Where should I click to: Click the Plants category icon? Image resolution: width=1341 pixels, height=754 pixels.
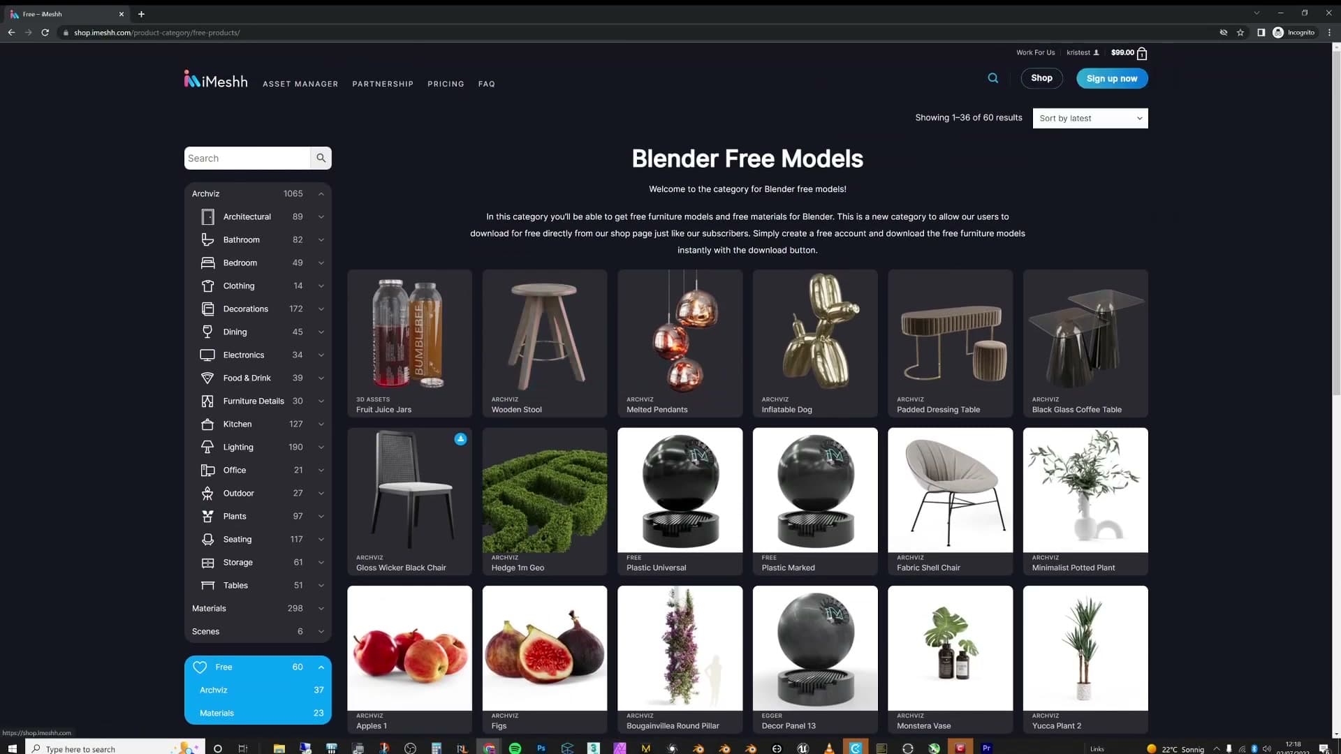coord(207,516)
